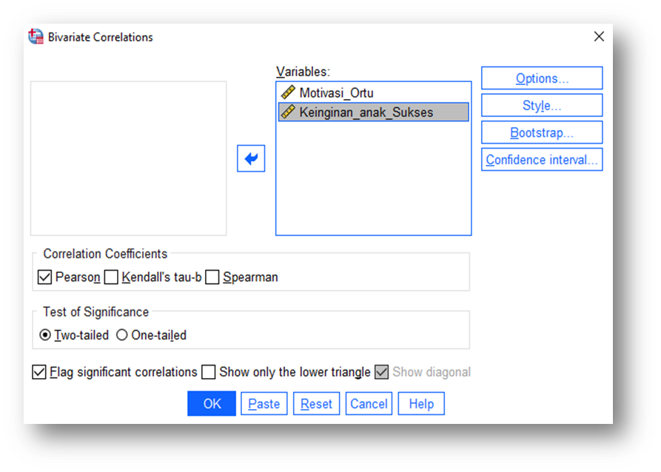
Task: Click Reset to clear settings
Action: (316, 404)
